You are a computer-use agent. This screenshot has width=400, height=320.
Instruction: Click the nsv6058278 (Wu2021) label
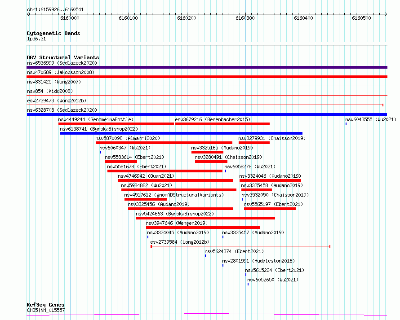(250, 167)
